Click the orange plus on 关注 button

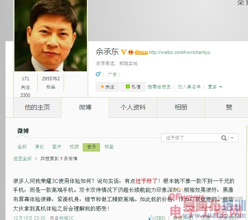102,87
